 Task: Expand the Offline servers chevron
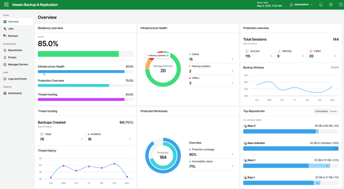233,83
